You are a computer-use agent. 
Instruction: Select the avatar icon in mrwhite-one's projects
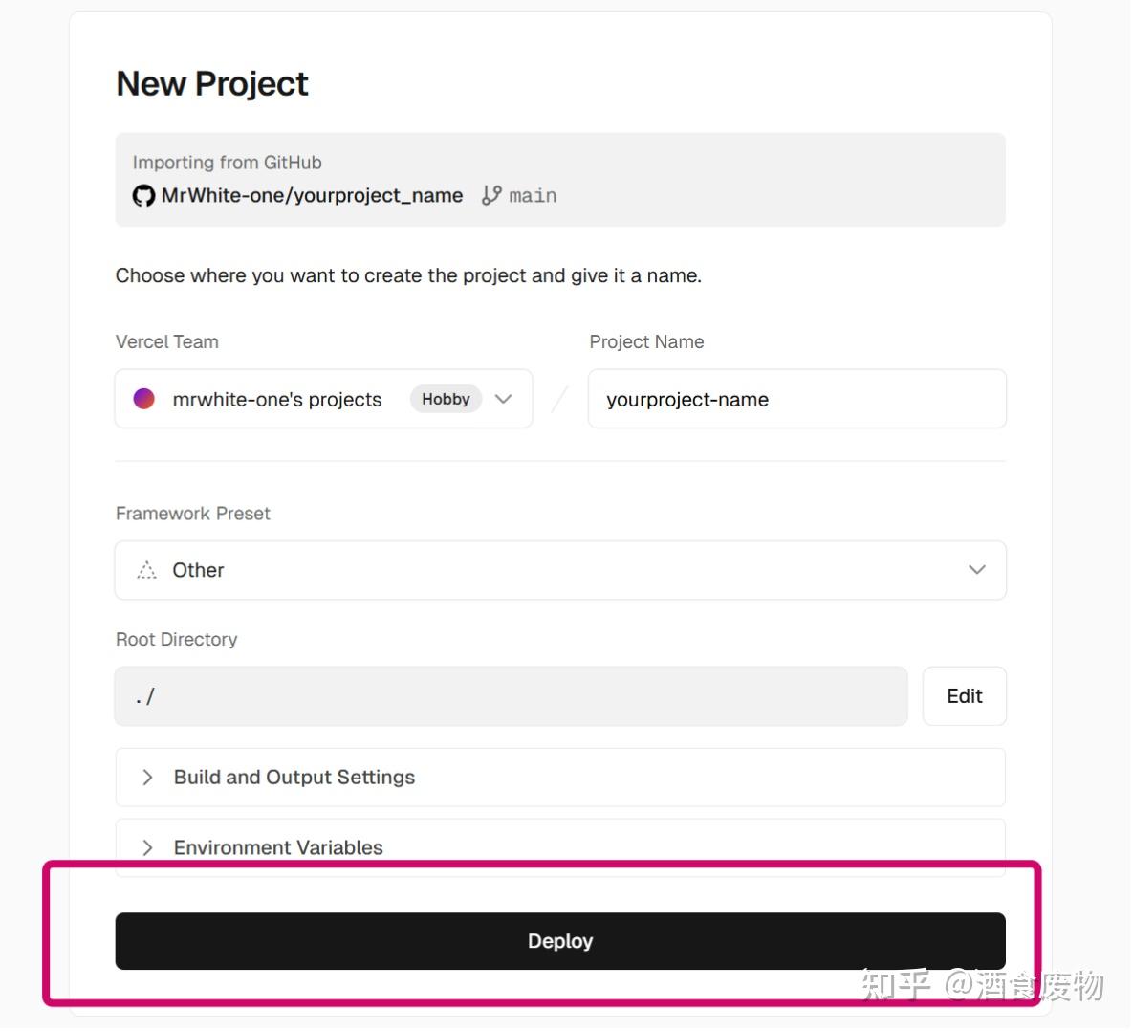click(143, 399)
